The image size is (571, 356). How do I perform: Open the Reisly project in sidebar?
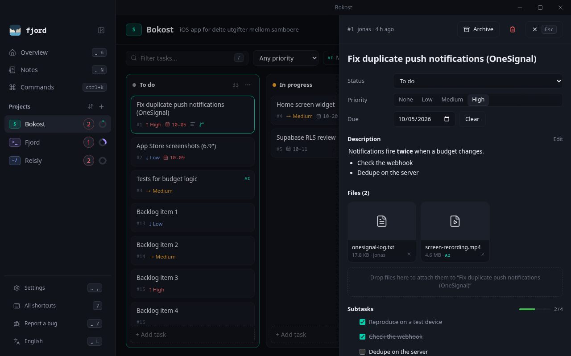click(58, 161)
